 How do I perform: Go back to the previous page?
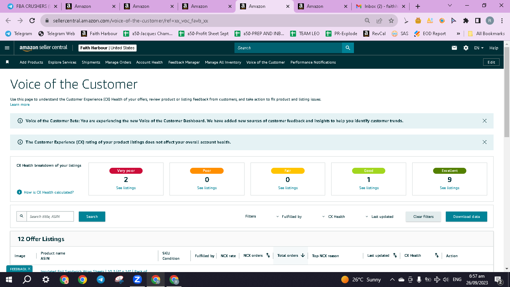(x=8, y=21)
